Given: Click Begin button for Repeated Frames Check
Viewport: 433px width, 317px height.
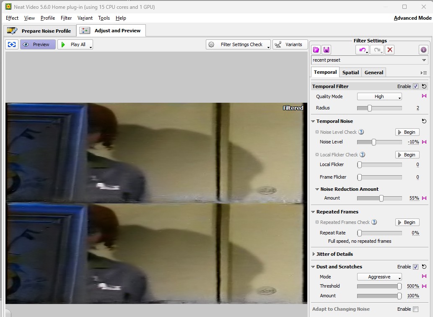Looking at the screenshot, I should click(x=407, y=222).
